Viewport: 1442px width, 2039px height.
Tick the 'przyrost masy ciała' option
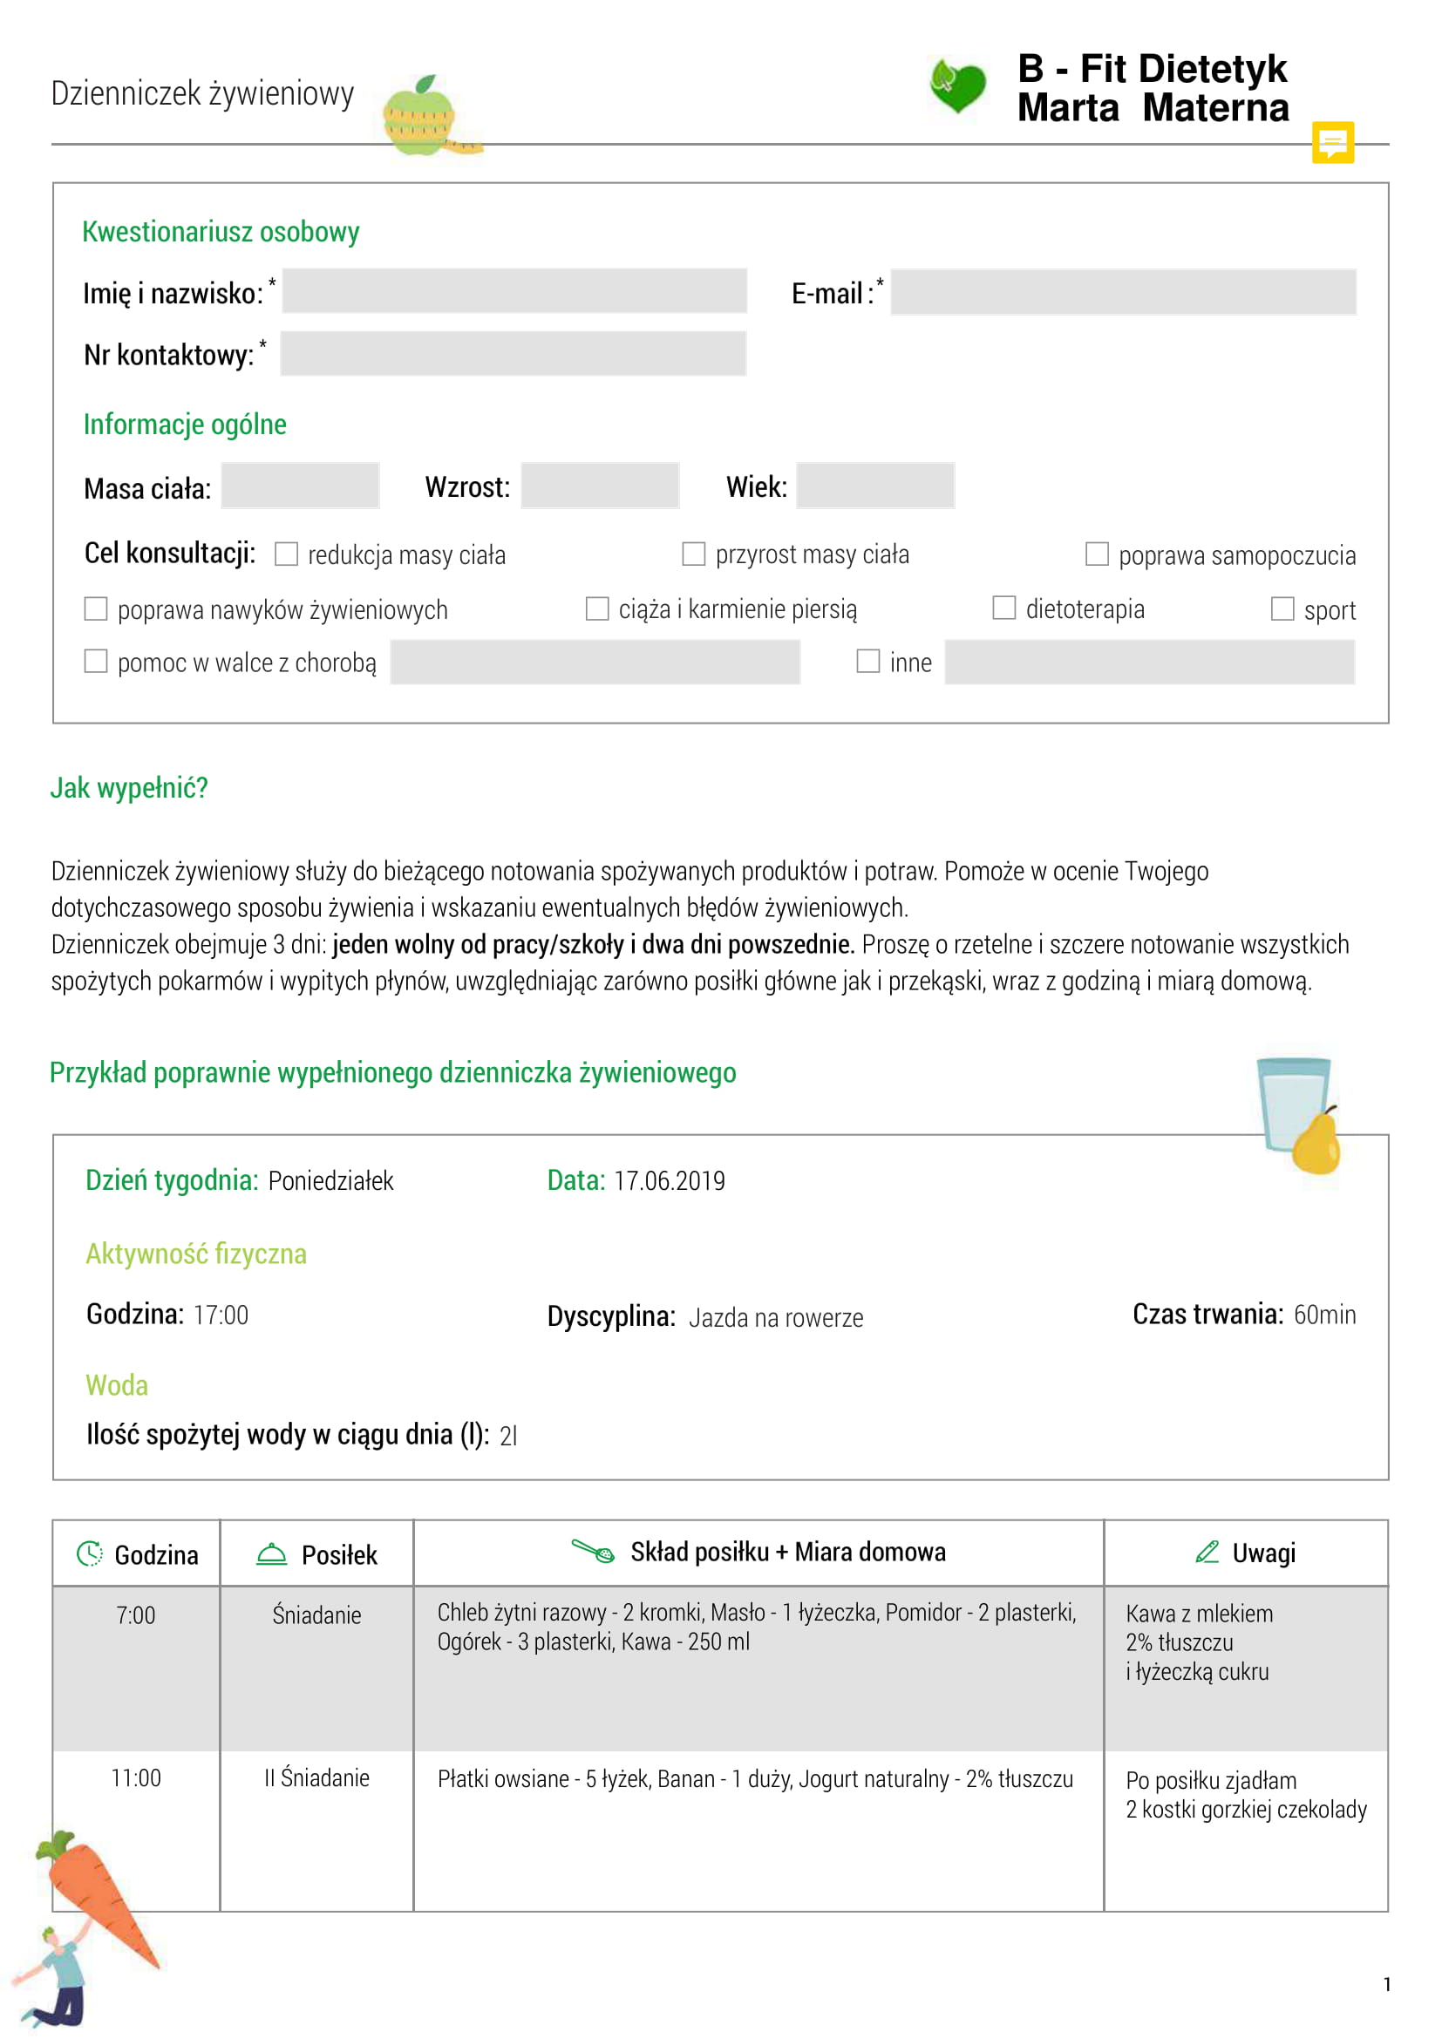[x=693, y=554]
